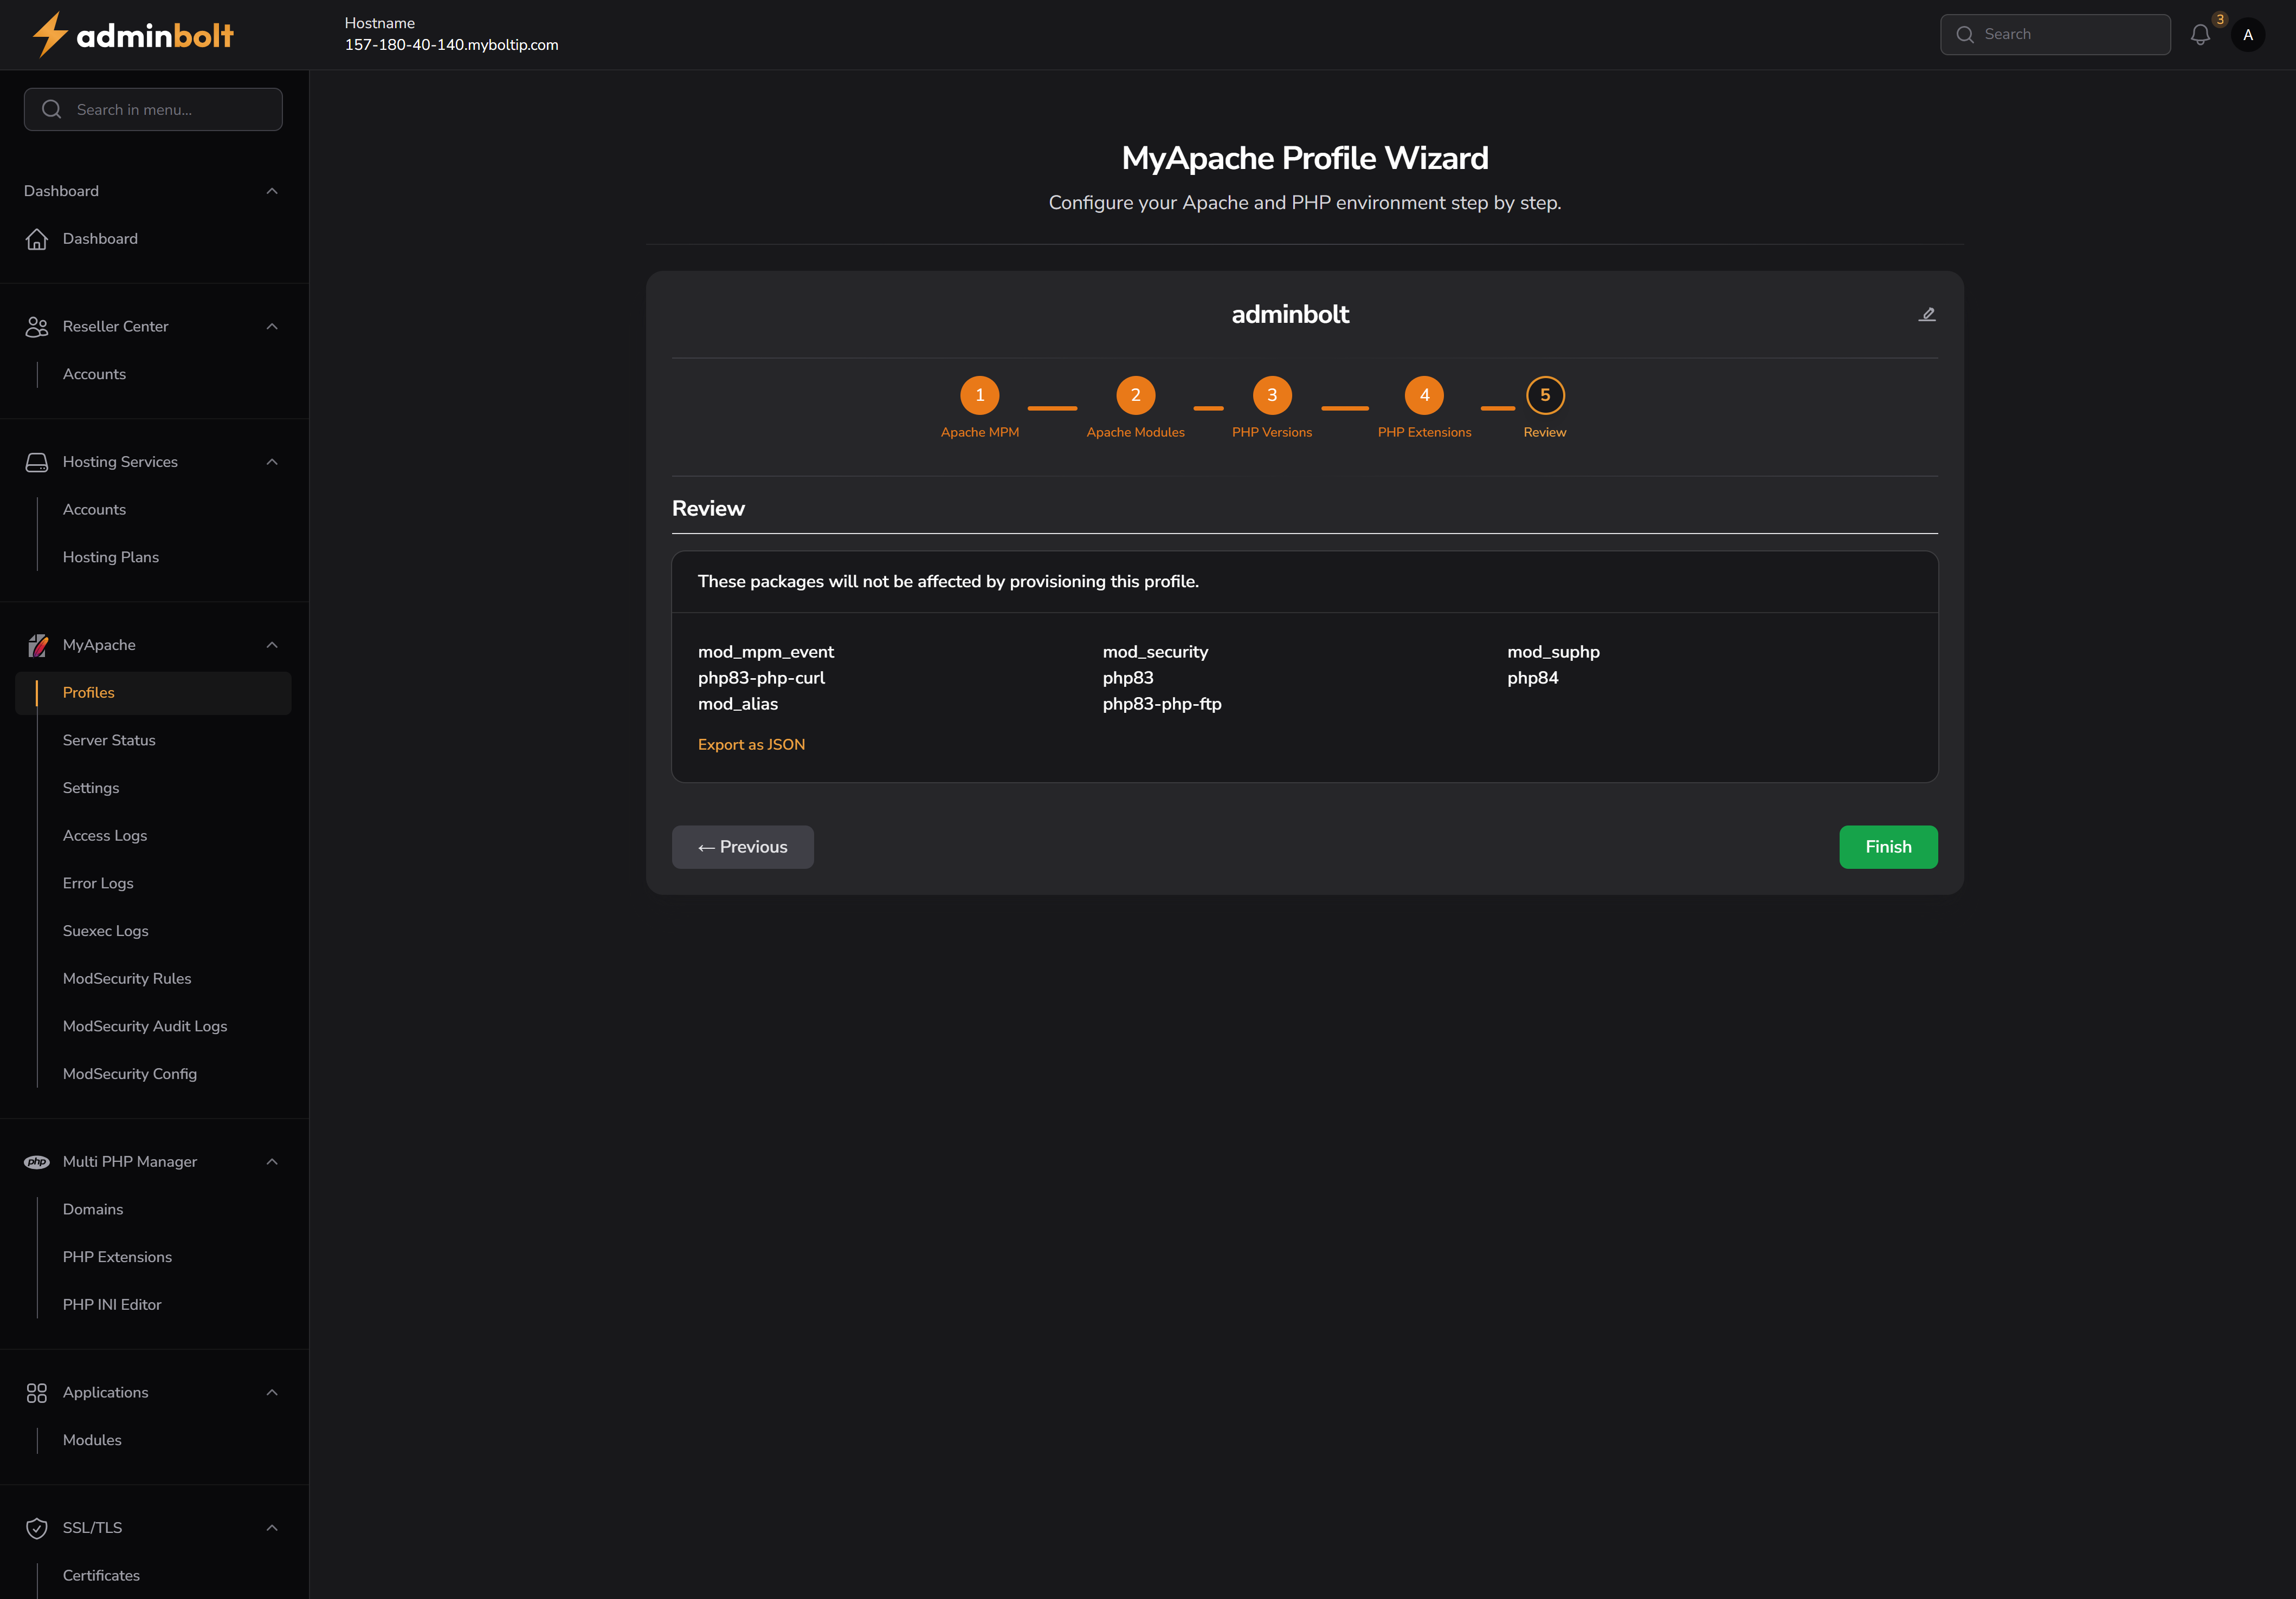This screenshot has width=2296, height=1599.
Task: Click the SSL/TLS shield icon
Action: (37, 1527)
